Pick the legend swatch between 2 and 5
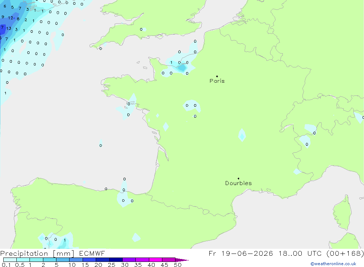The width and height of the screenshot is (364, 267). tap(50, 260)
